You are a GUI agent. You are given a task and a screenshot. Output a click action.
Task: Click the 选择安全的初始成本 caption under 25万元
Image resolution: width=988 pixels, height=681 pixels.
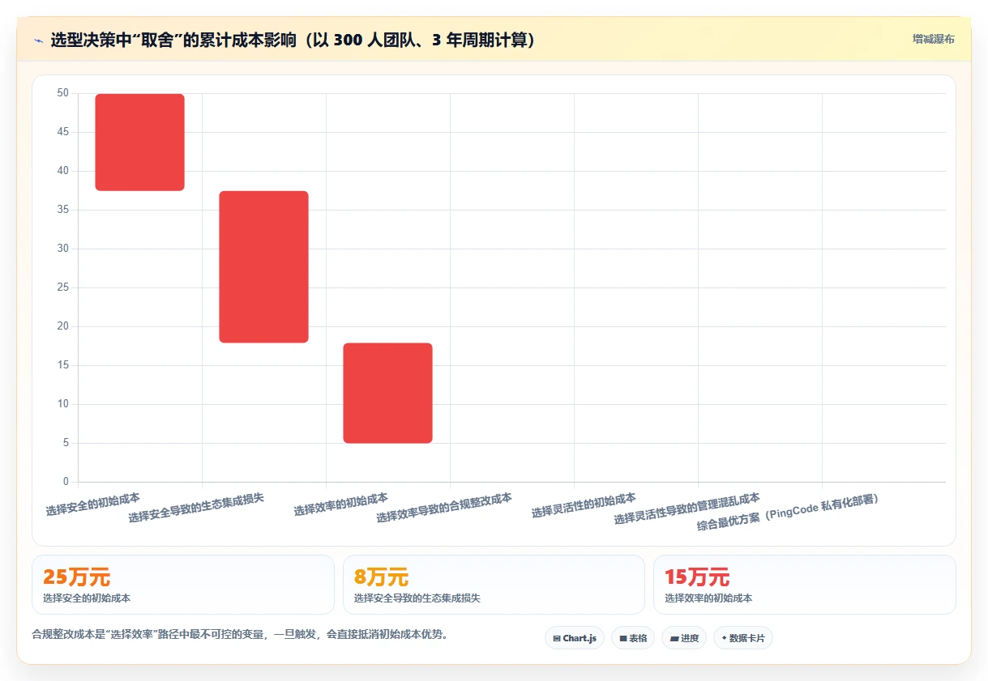tap(87, 598)
